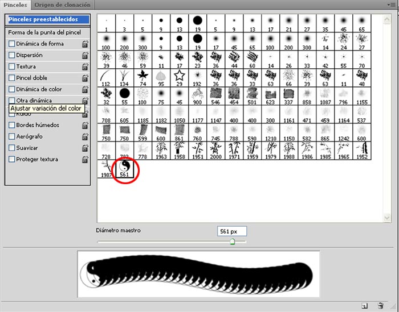Toggle lock icon for Pincel doble
The height and width of the screenshot is (312, 399).
85,78
